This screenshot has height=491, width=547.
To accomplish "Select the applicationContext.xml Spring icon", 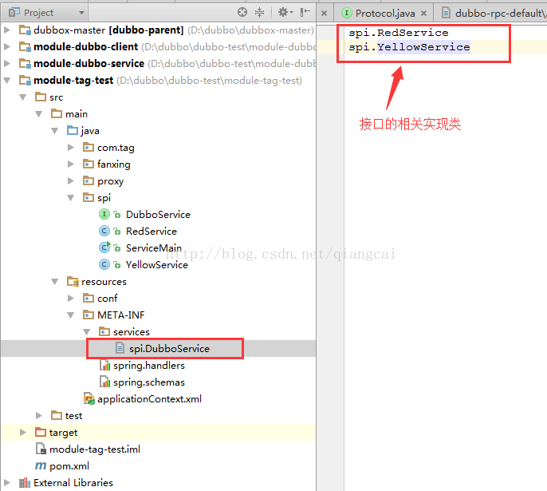I will [89, 399].
